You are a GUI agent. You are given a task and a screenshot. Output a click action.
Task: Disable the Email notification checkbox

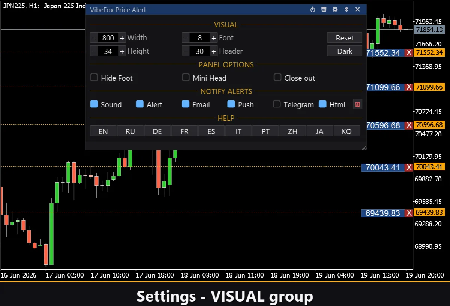[x=186, y=104]
